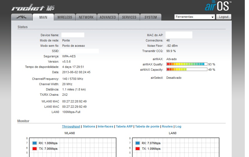Viewport: 249px width, 157px height.
Task: Click the Rocket M5 logo
Action: [x=33, y=8]
